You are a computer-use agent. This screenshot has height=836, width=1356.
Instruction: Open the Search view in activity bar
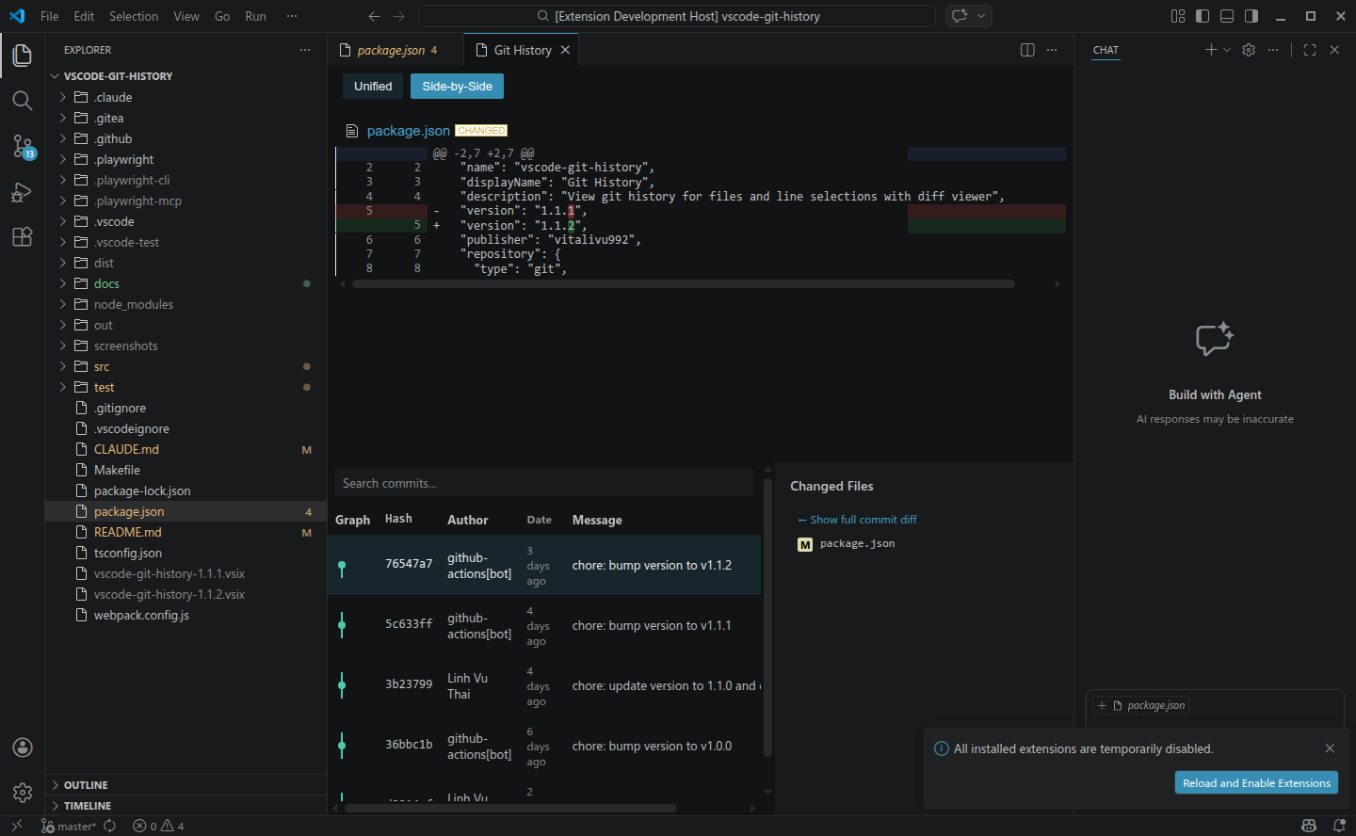23,101
